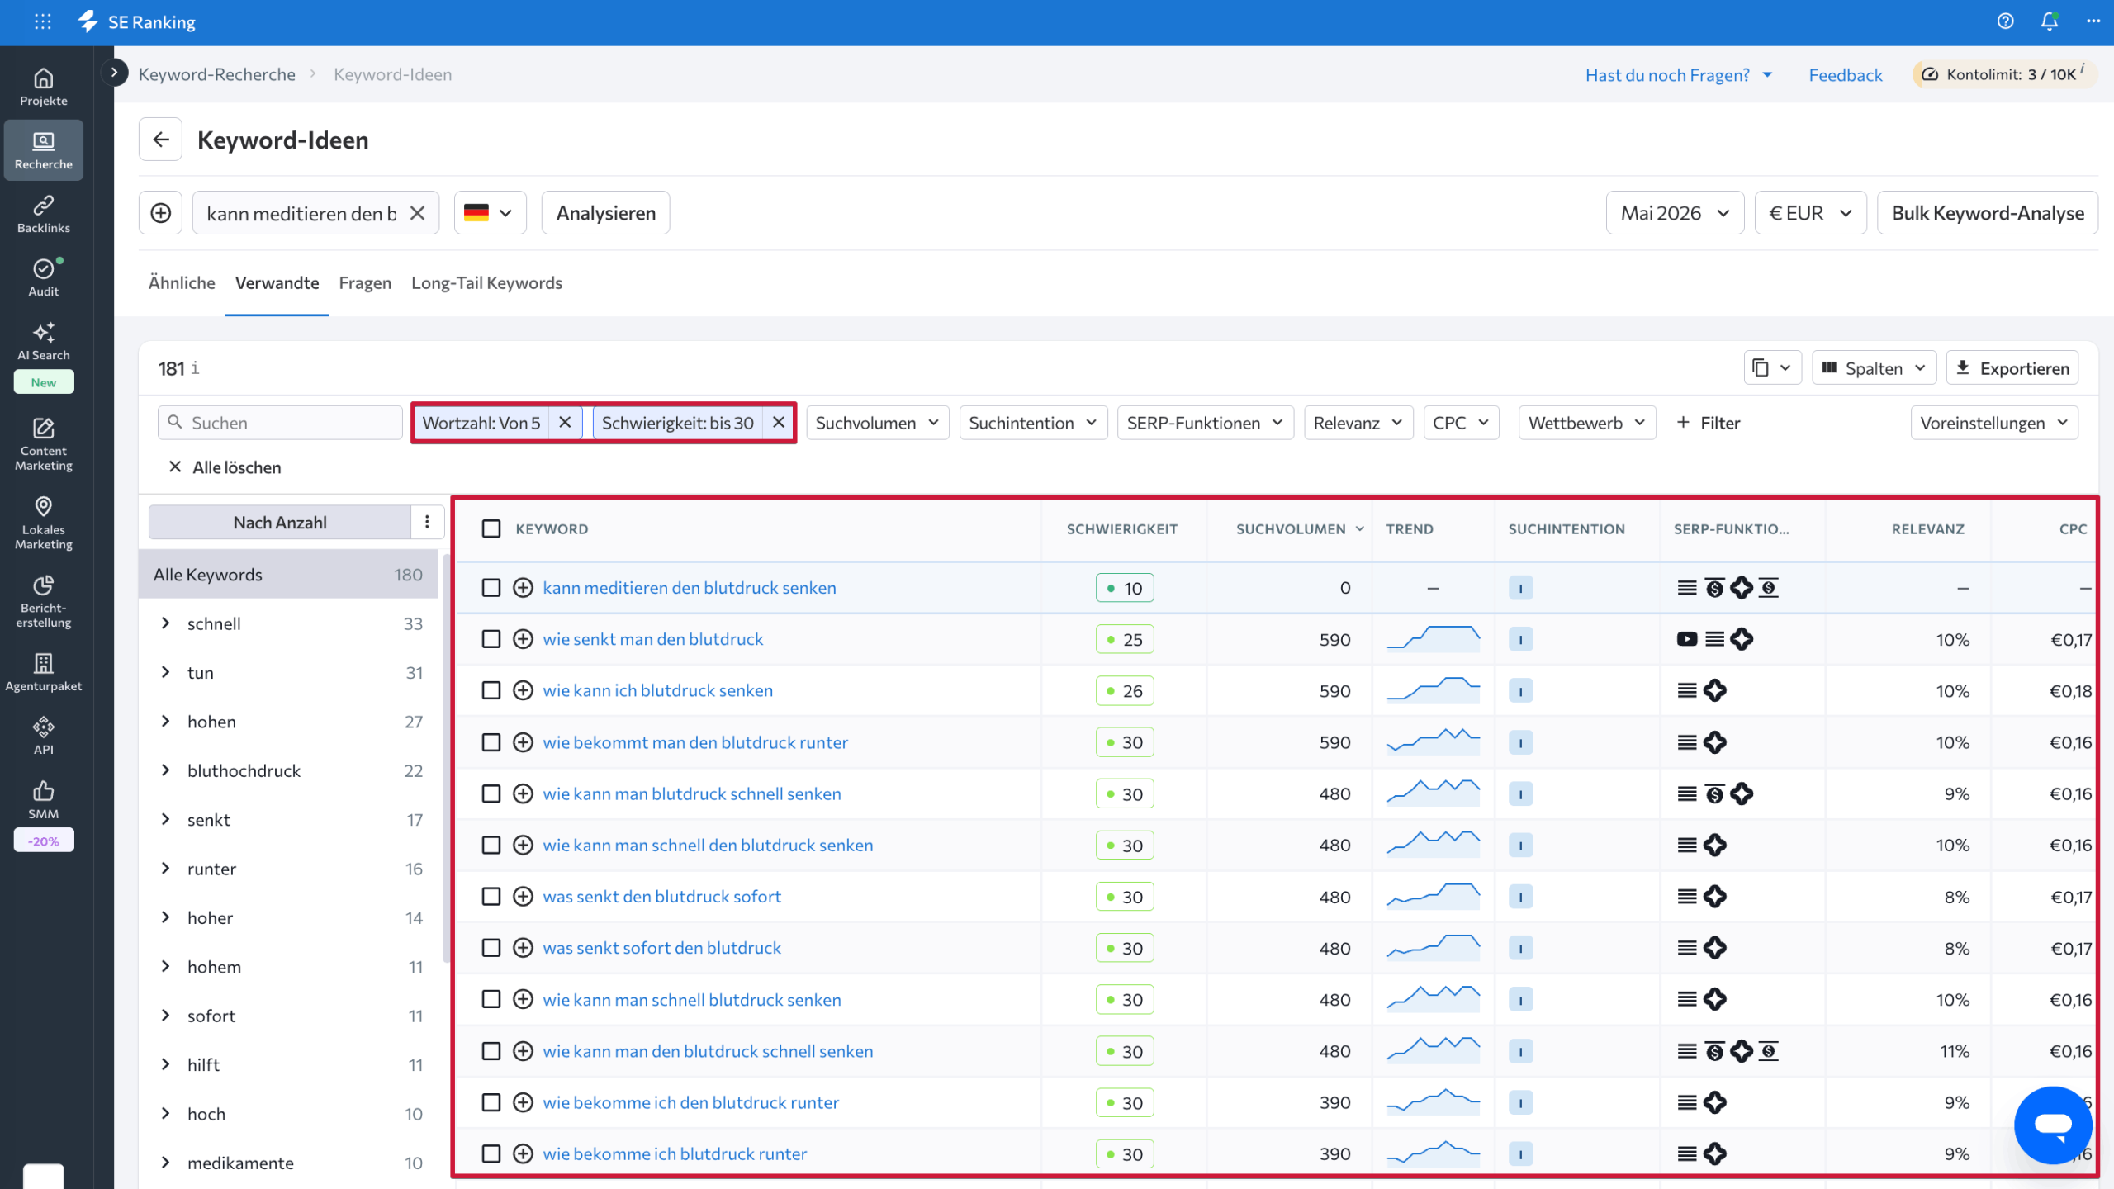
Task: Click the plus icon to add keyword
Action: (160, 213)
